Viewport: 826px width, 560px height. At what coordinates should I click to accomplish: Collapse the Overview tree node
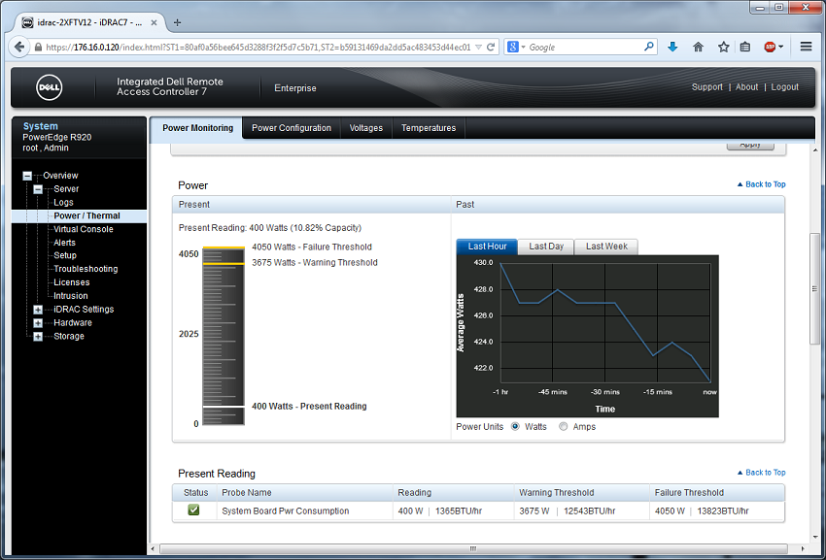[27, 176]
